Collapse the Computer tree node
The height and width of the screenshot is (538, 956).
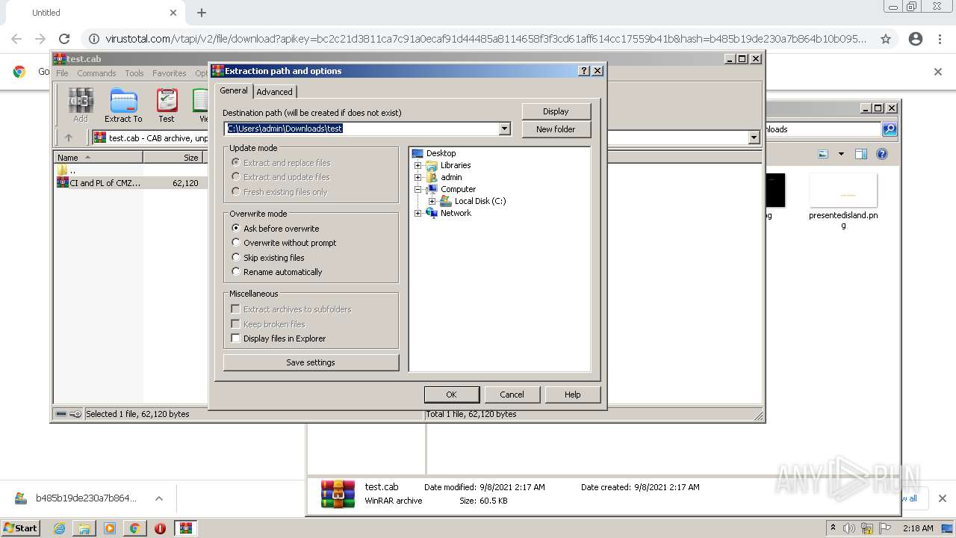[x=418, y=189]
